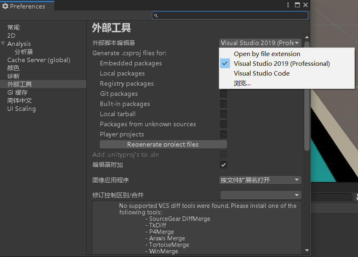Click the scrollbar up arrow
This screenshot has height=257, width=358.
307,37
